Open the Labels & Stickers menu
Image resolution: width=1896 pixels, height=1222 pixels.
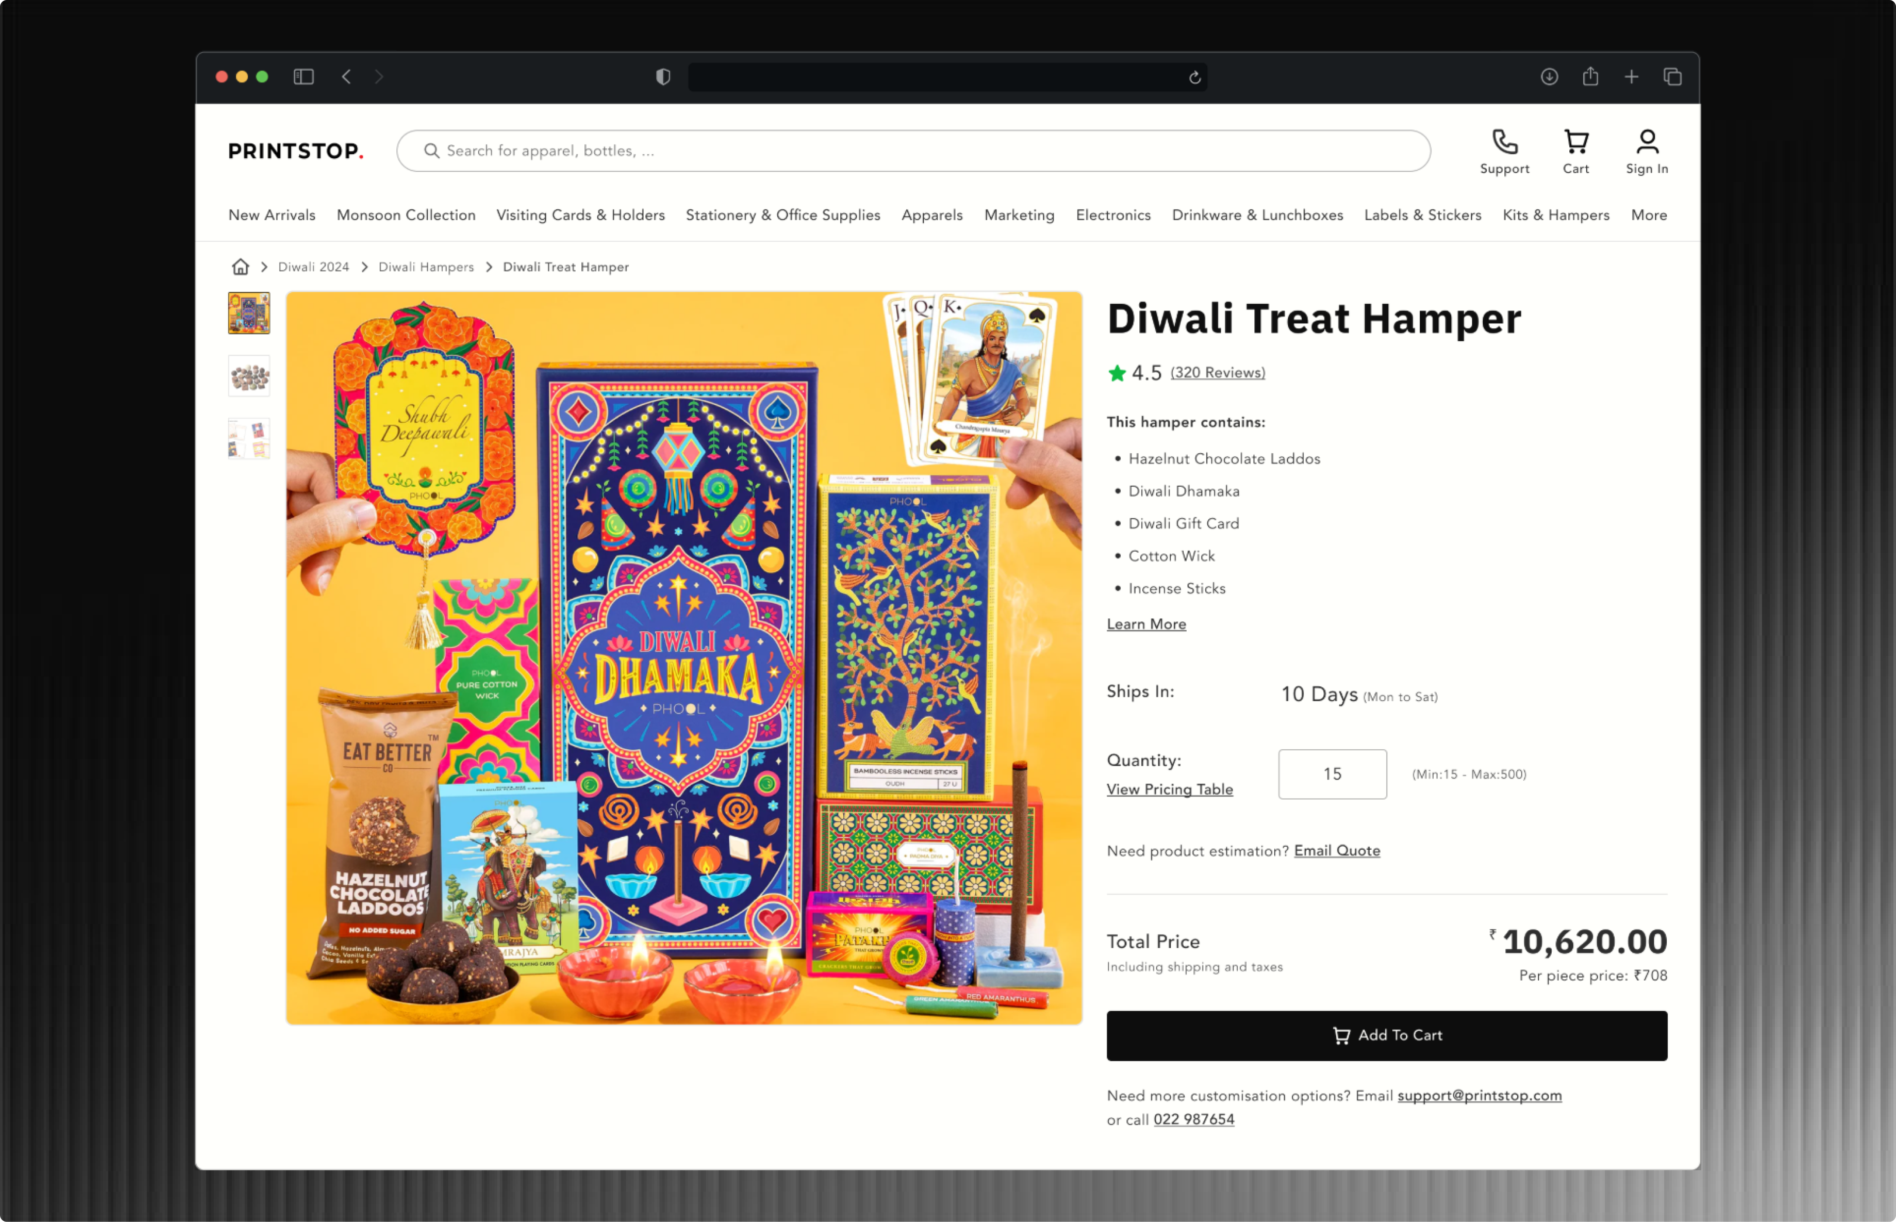(1422, 215)
